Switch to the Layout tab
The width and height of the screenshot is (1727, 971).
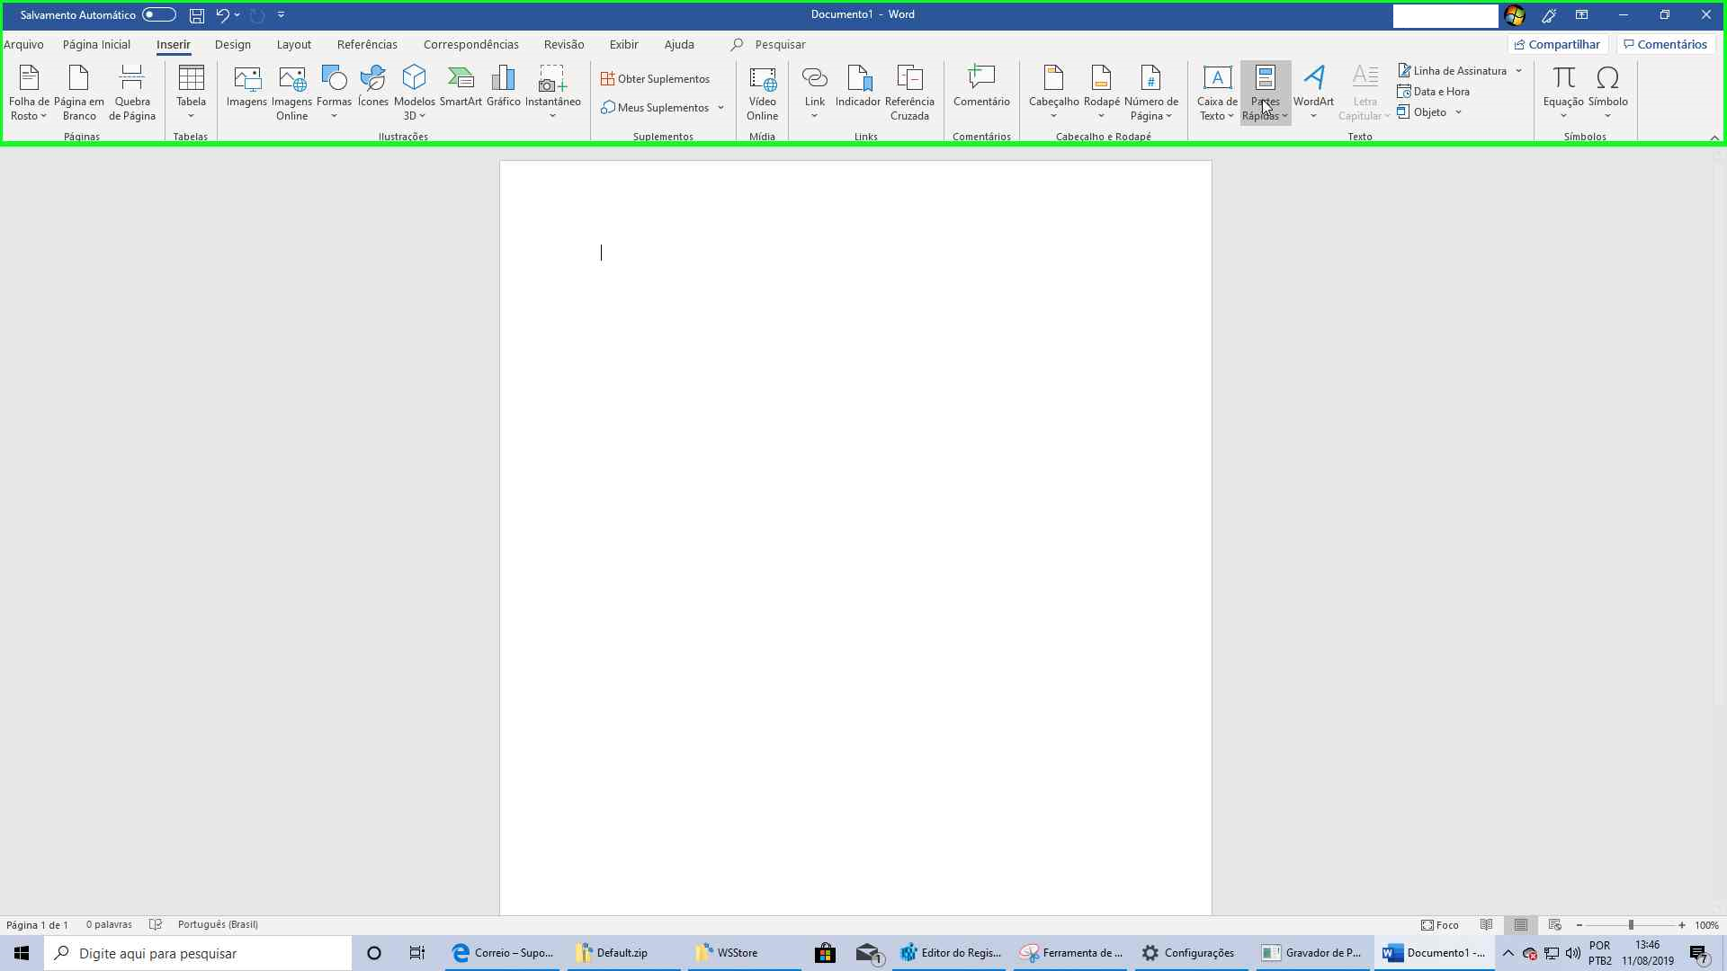[x=294, y=44]
